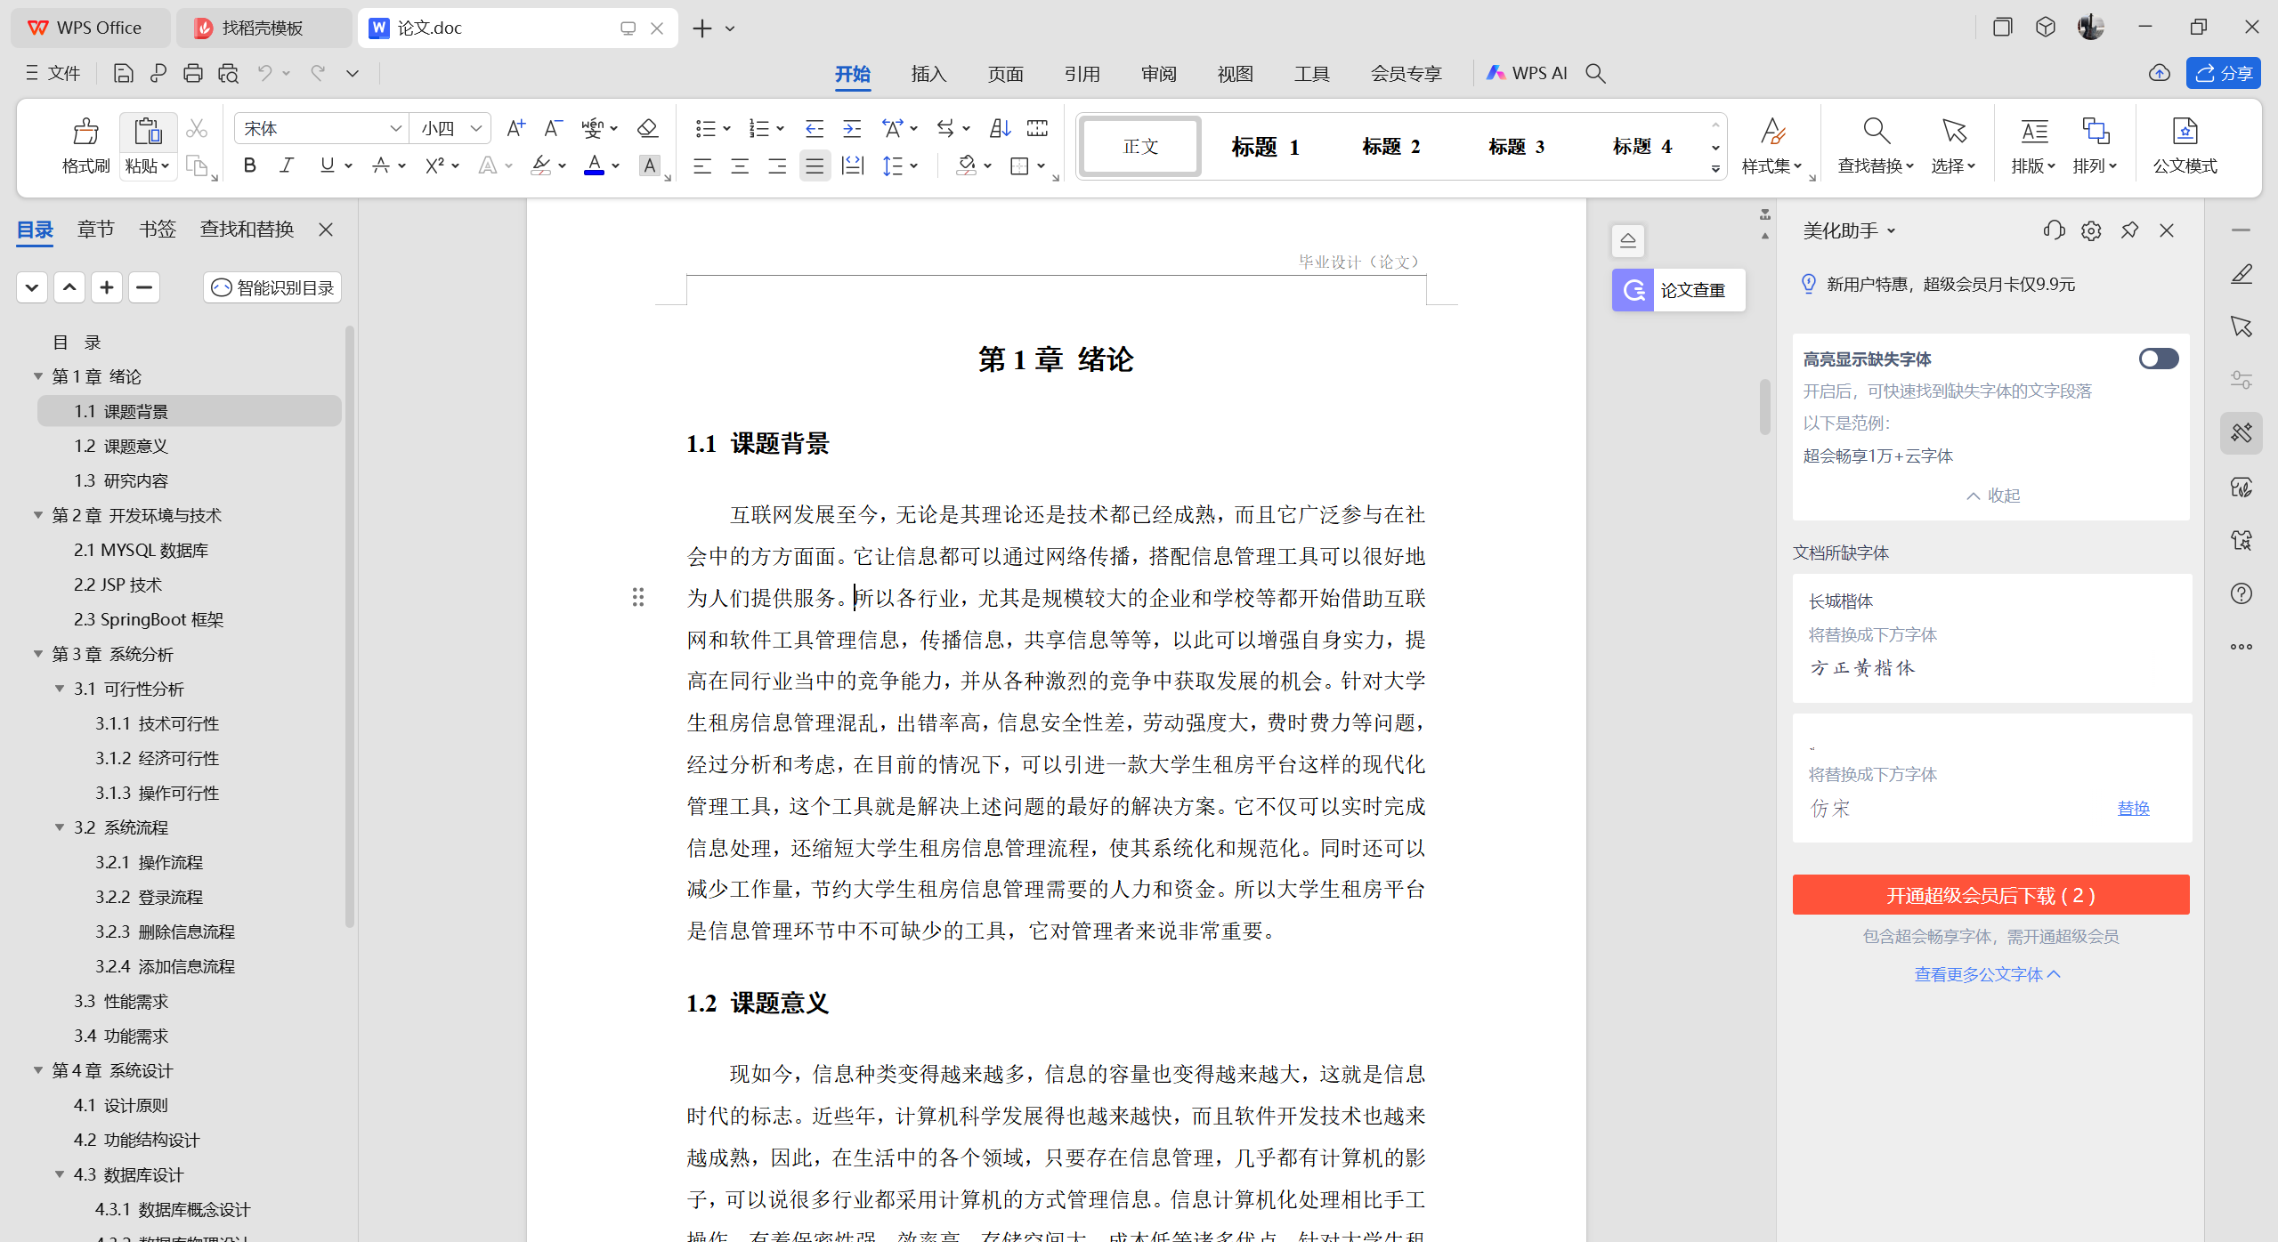
Task: Click the 论文查重 icon button
Action: [1634, 290]
